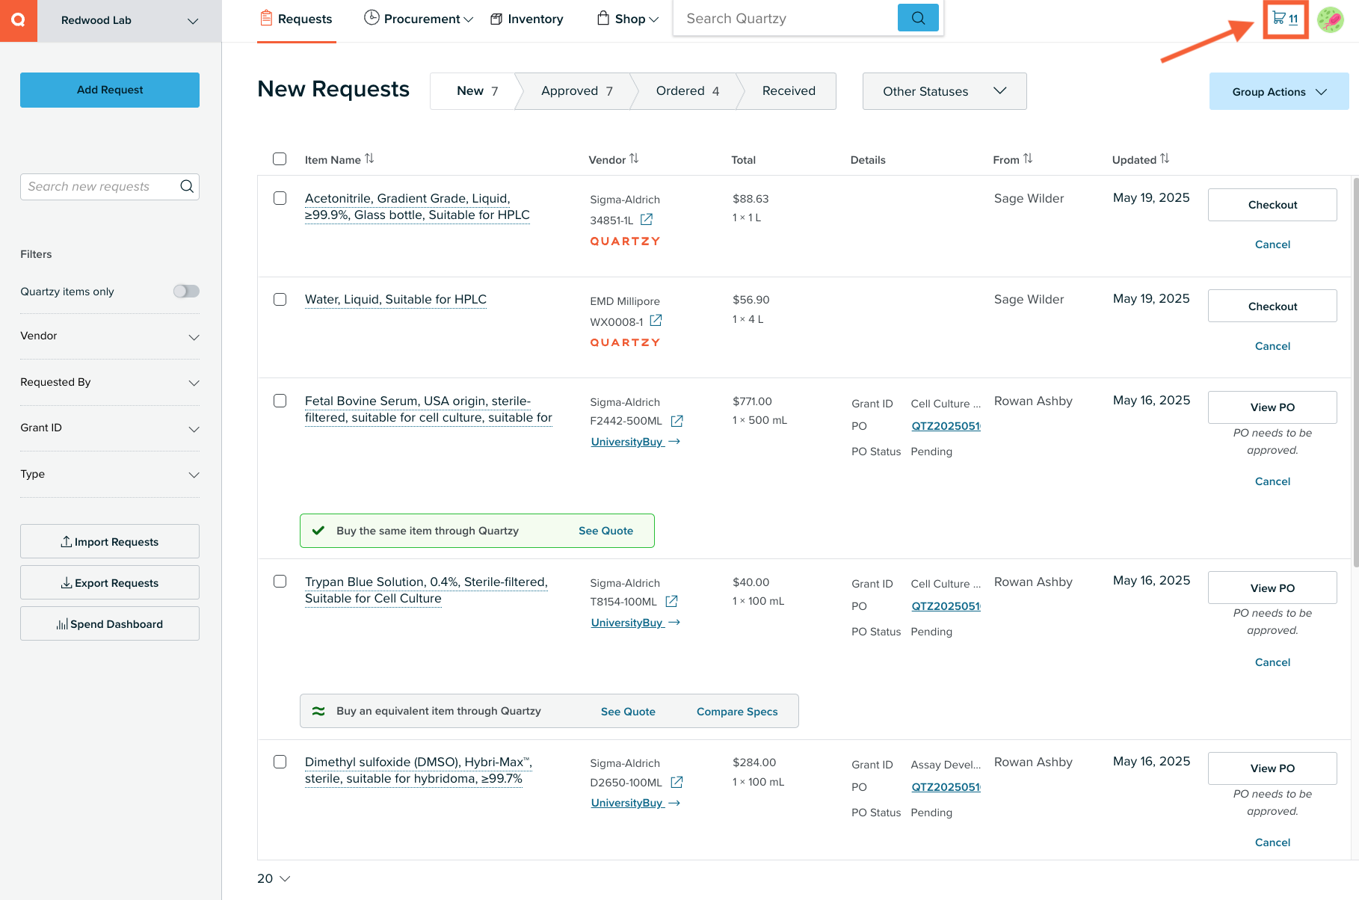The width and height of the screenshot is (1359, 900).
Task: Open the Inventory menu item
Action: pyautogui.click(x=527, y=19)
